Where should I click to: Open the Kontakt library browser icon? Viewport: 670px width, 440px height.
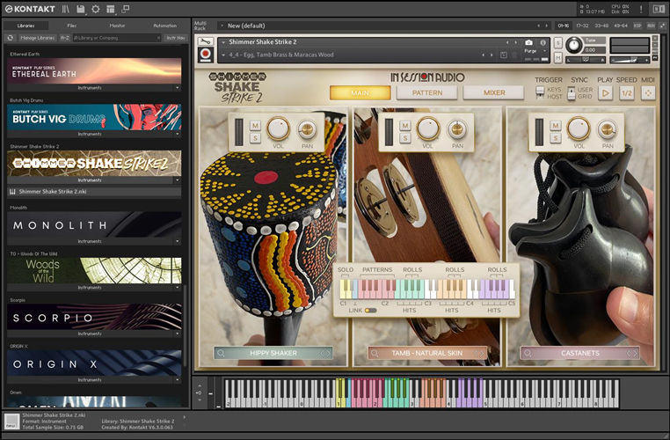(65, 9)
